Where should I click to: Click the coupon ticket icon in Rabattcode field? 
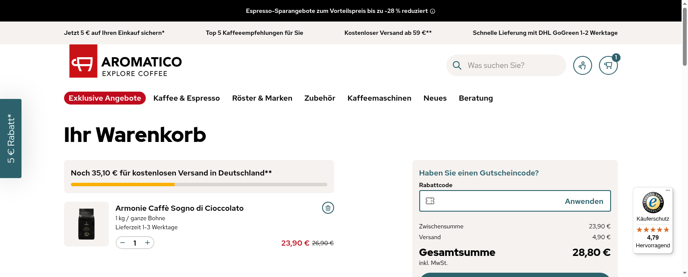430,201
